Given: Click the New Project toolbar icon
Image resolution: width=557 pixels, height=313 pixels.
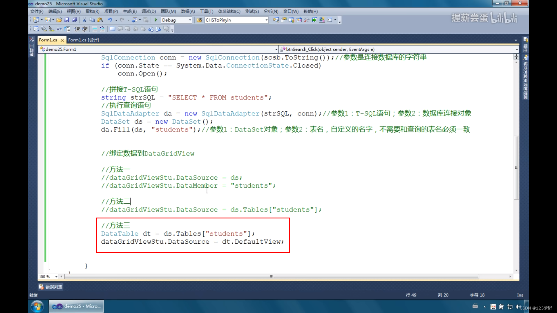Looking at the screenshot, I should pyautogui.click(x=36, y=20).
